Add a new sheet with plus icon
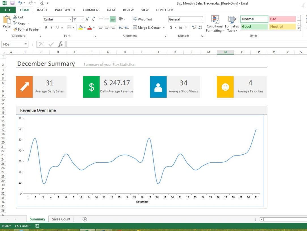The width and height of the screenshot is (307, 231). (84, 219)
